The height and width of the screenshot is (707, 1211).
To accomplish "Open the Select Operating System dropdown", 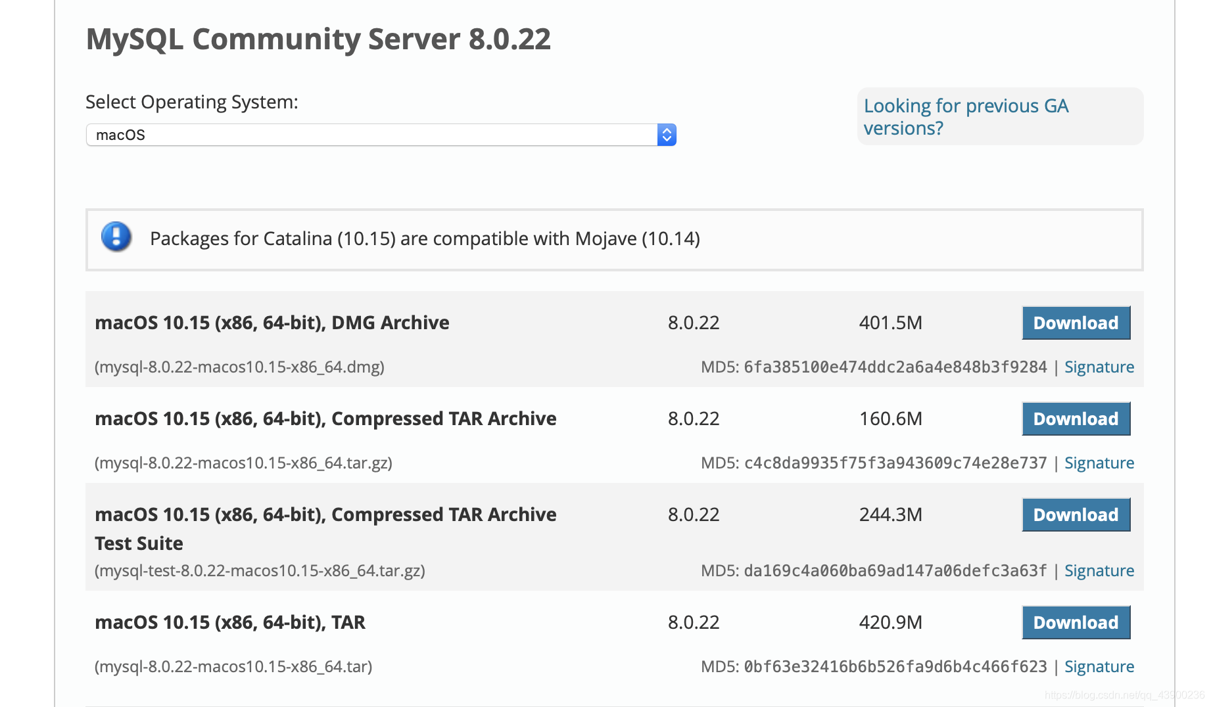I will (381, 135).
